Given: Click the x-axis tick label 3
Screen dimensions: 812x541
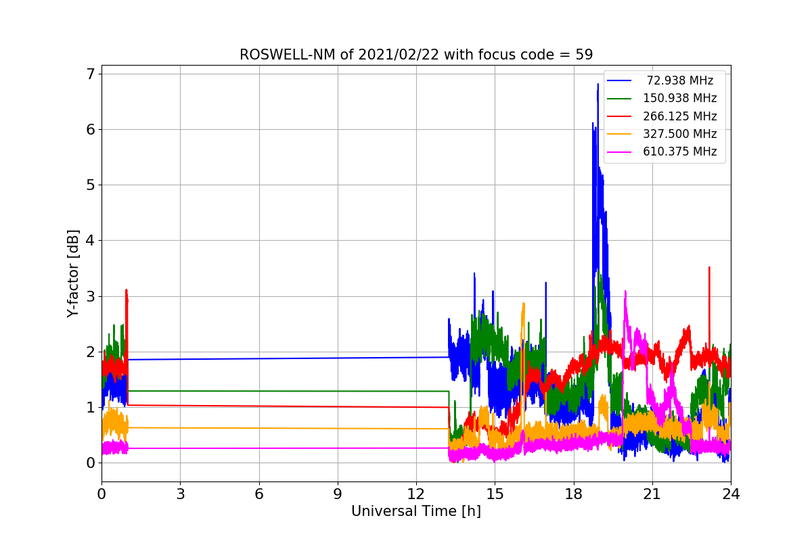Looking at the screenshot, I should point(180,494).
